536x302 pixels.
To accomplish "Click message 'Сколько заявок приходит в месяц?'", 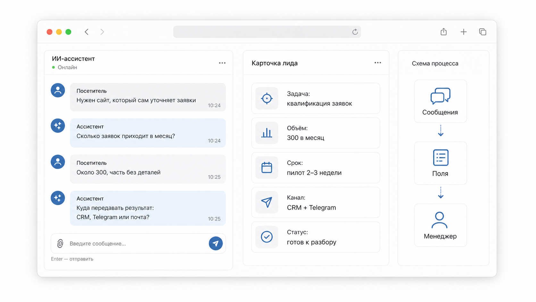I will pyautogui.click(x=126, y=136).
